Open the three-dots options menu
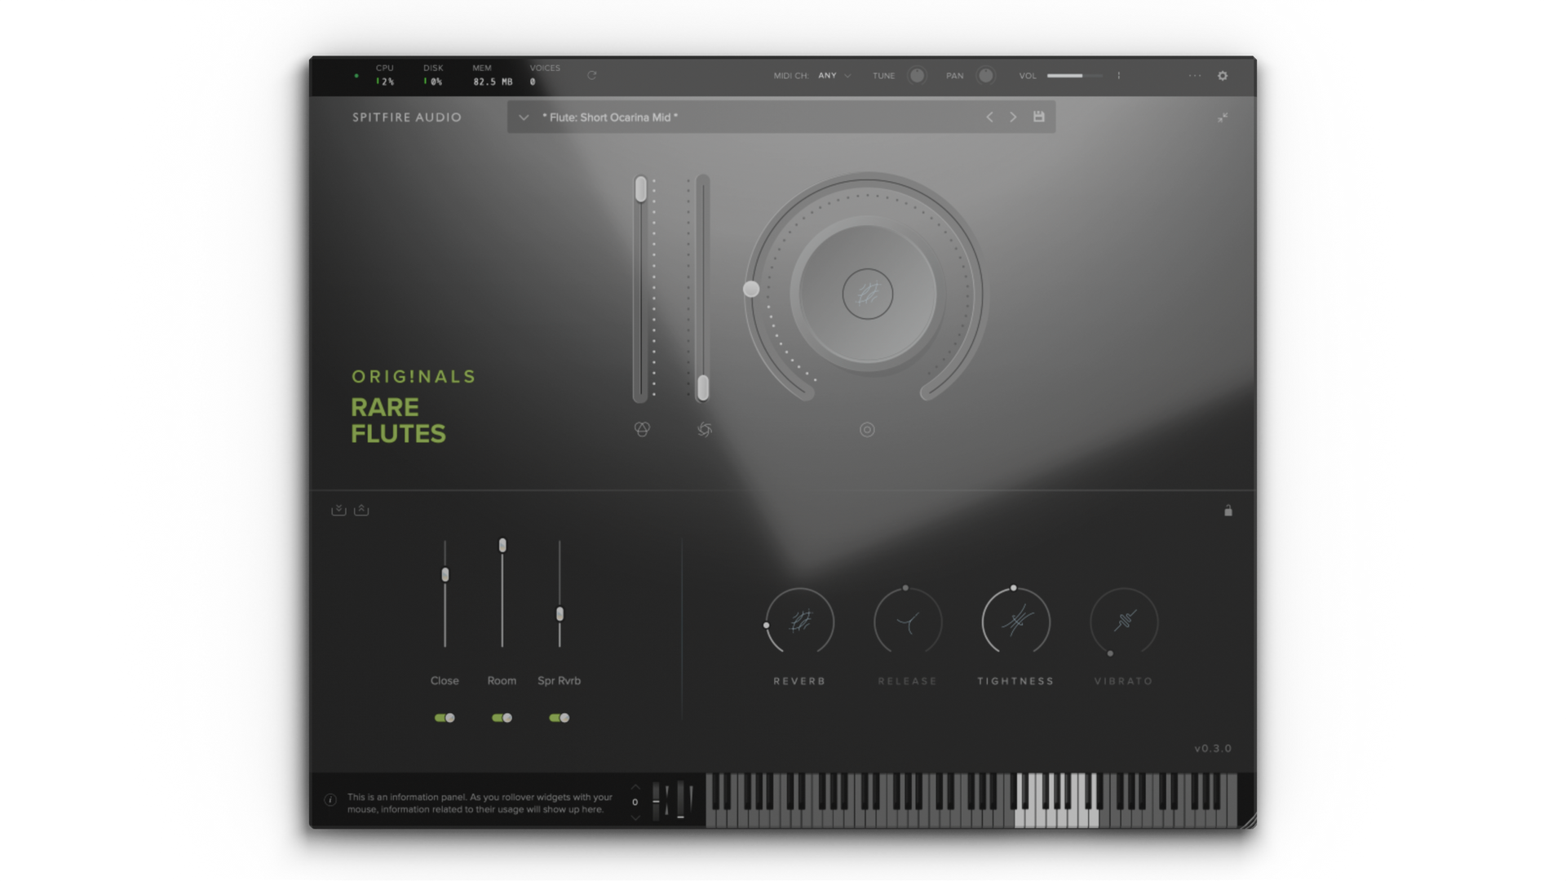Viewport: 1566px width, 881px height. coord(1194,76)
